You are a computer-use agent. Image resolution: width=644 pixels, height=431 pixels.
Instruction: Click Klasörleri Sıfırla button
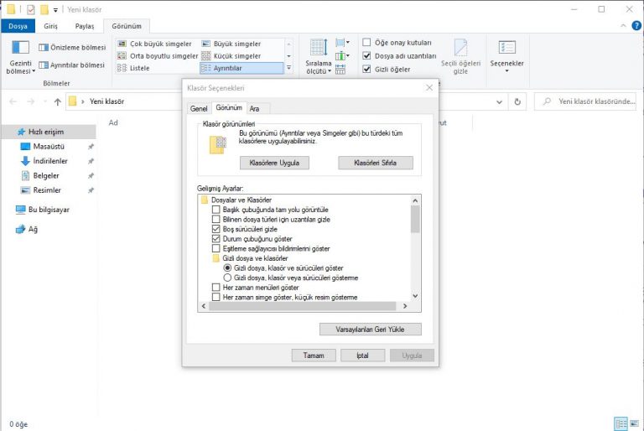coord(375,163)
